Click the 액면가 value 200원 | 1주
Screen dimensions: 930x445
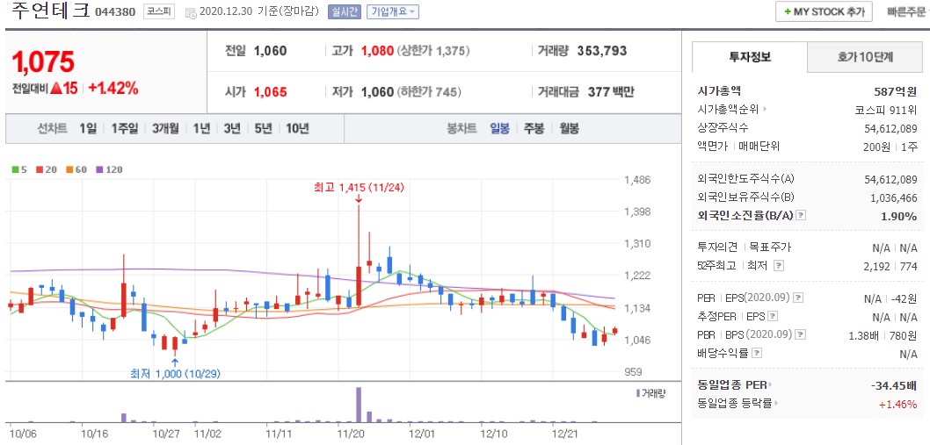point(890,147)
